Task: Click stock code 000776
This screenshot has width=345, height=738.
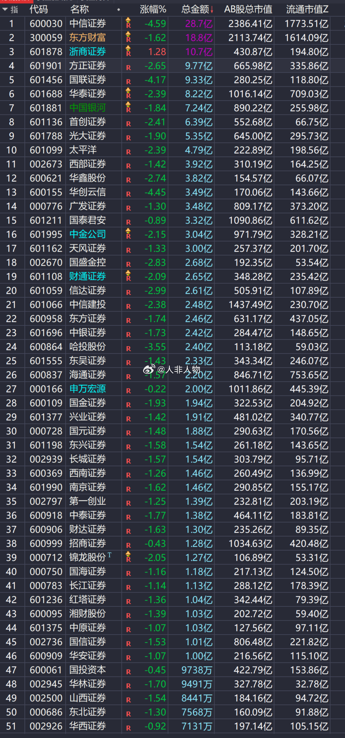Action: pos(46,206)
